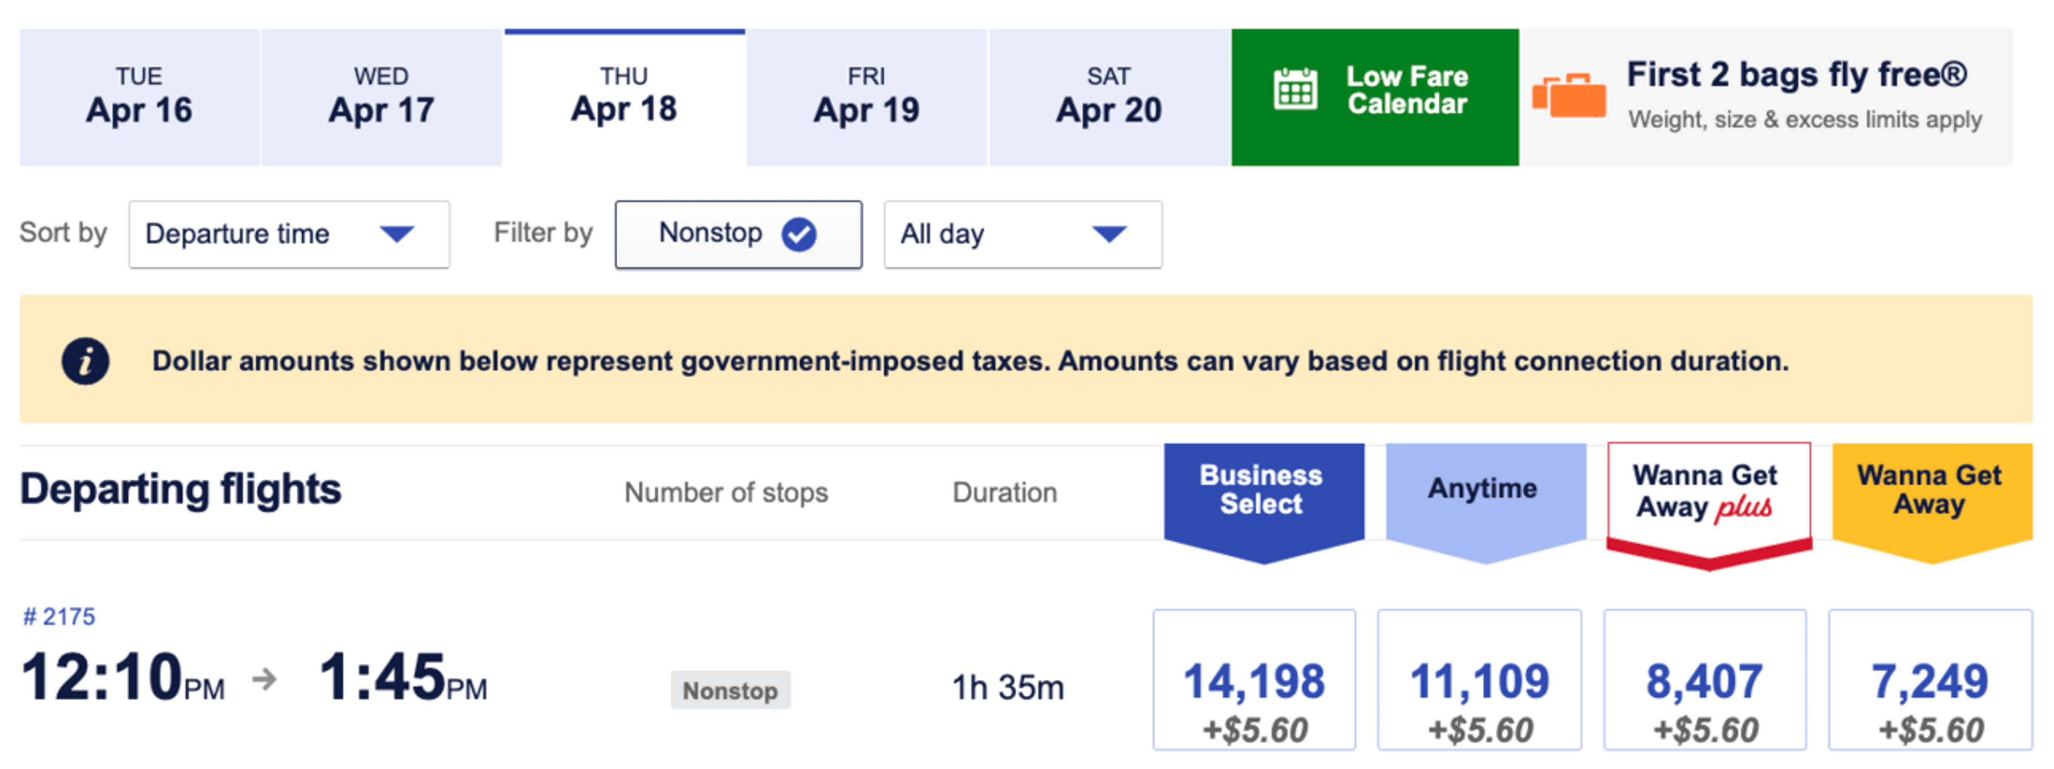Click the orange luggage bags icon

tap(1569, 96)
